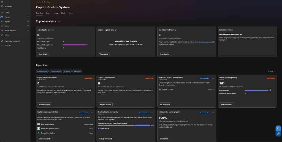The height and width of the screenshot is (142, 282).
Task: Click the ServiceNow catalog icon
Action: pyautogui.click(x=39, y=133)
